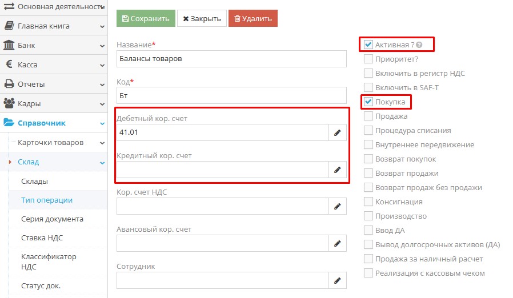Toggle the Включить в регистр НДС checkbox
This screenshot has width=513, height=298.
[x=368, y=73]
